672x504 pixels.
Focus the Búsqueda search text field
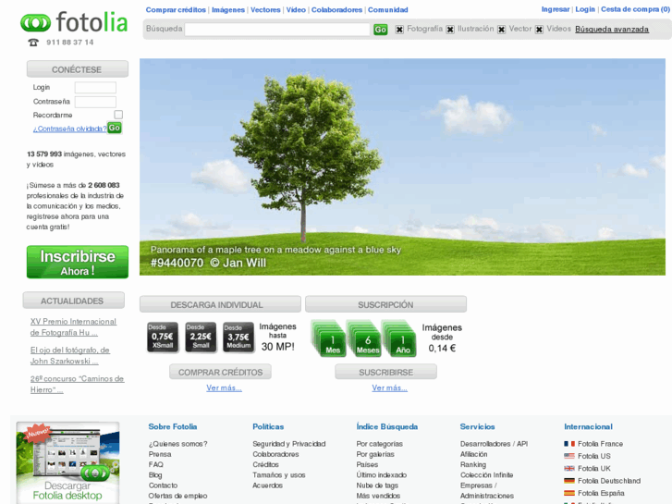[x=277, y=30]
